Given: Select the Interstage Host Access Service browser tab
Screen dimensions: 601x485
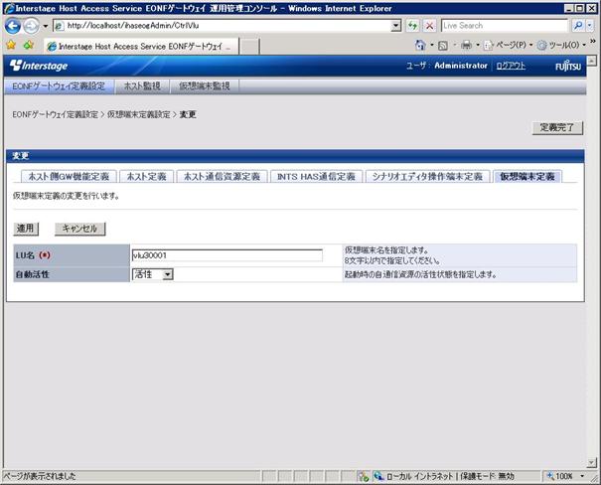Looking at the screenshot, I should coord(141,47).
